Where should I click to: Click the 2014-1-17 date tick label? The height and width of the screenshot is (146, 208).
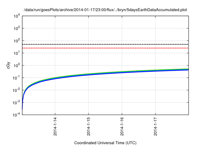pos(155,126)
